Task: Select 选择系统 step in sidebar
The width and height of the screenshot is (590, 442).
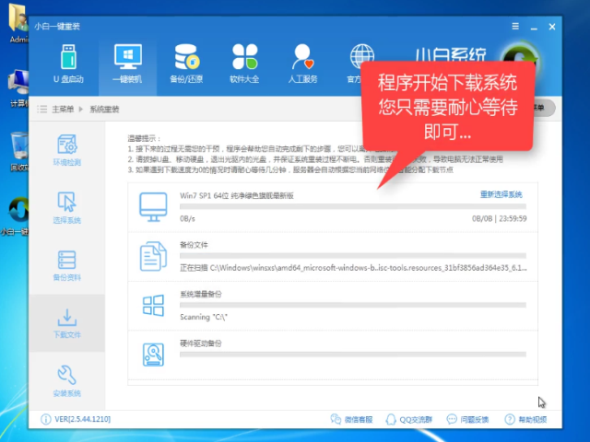Action: [67, 208]
